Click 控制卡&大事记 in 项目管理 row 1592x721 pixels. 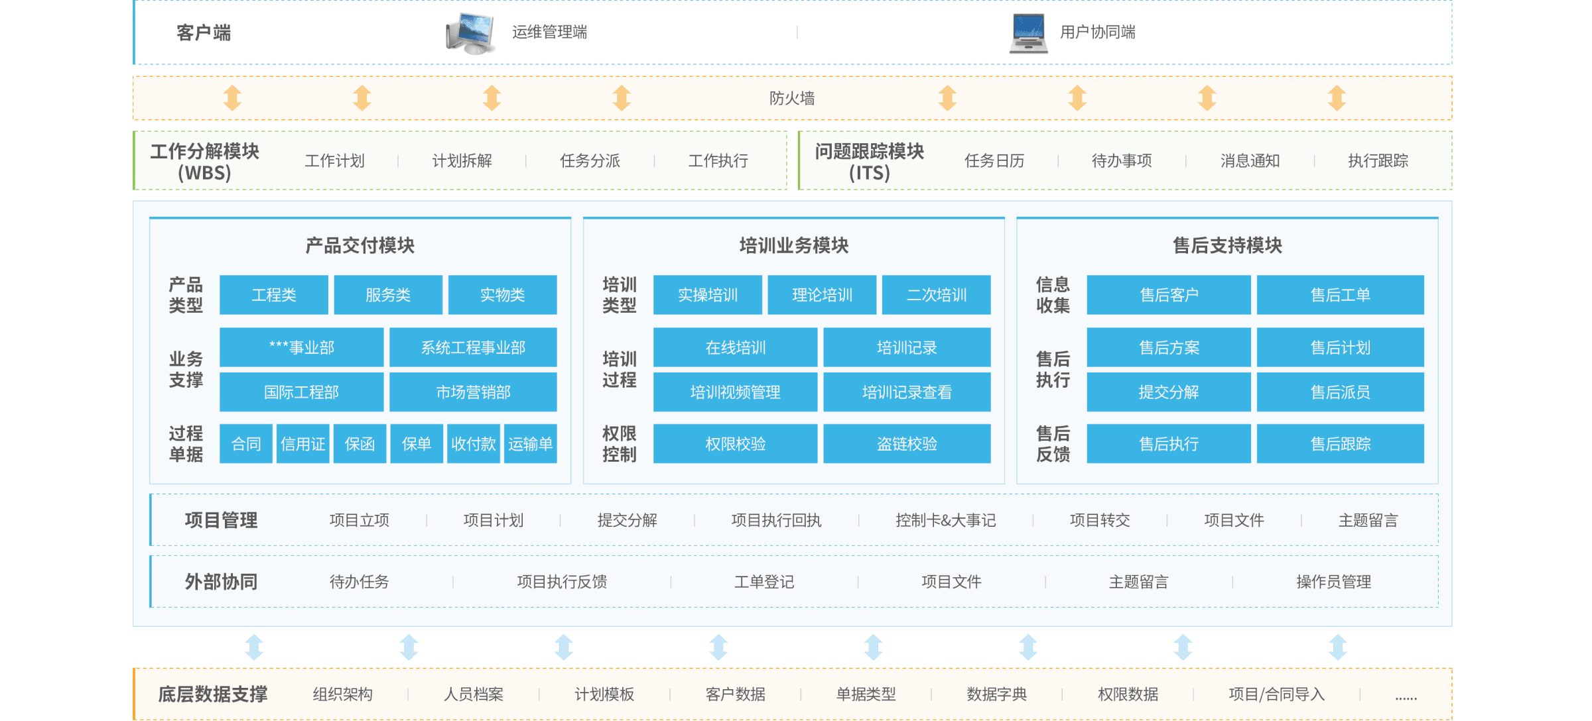(945, 520)
